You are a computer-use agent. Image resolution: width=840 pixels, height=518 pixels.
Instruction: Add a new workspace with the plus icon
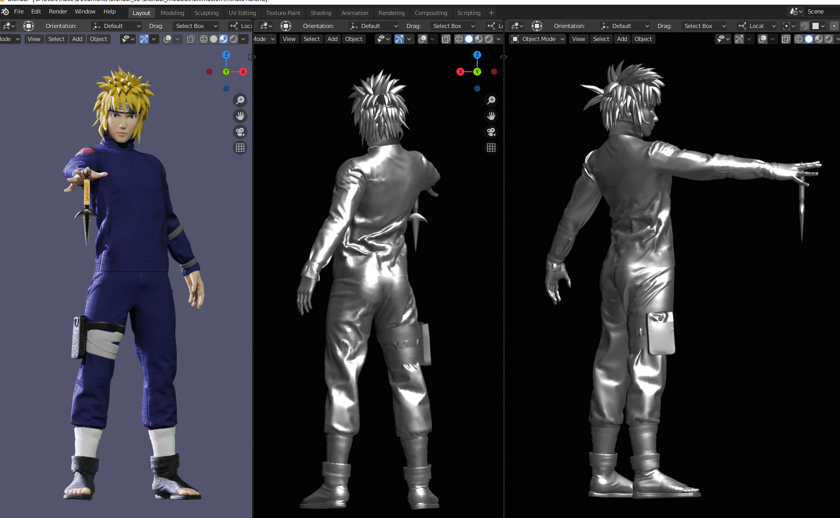(491, 12)
